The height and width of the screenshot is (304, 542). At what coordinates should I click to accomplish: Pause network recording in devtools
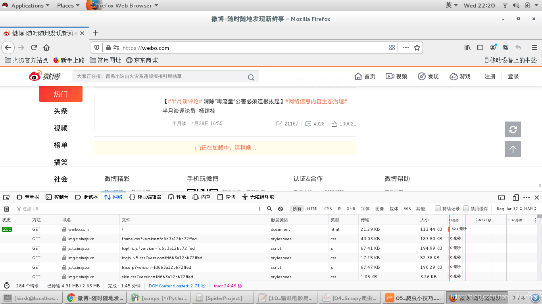(258, 209)
